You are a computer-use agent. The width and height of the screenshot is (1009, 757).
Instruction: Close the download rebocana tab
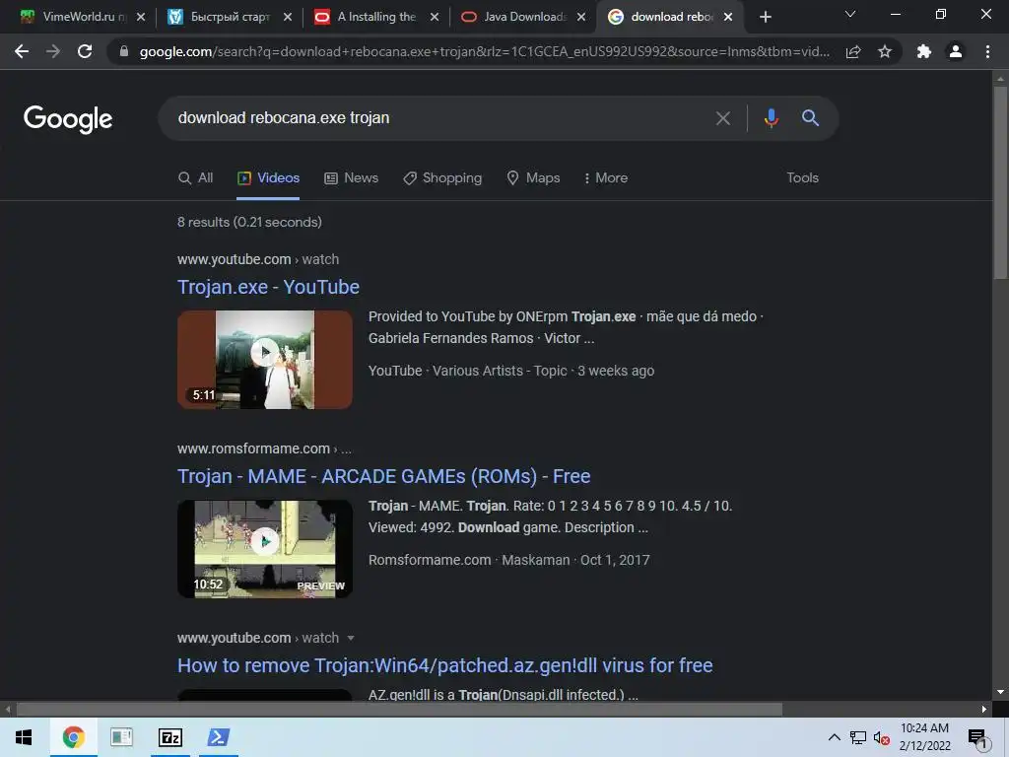(x=728, y=17)
